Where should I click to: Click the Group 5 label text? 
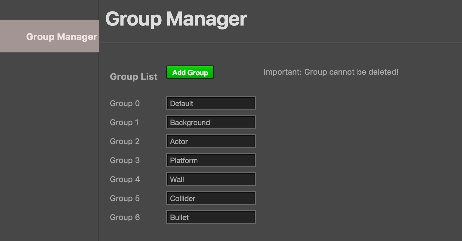tap(125, 198)
